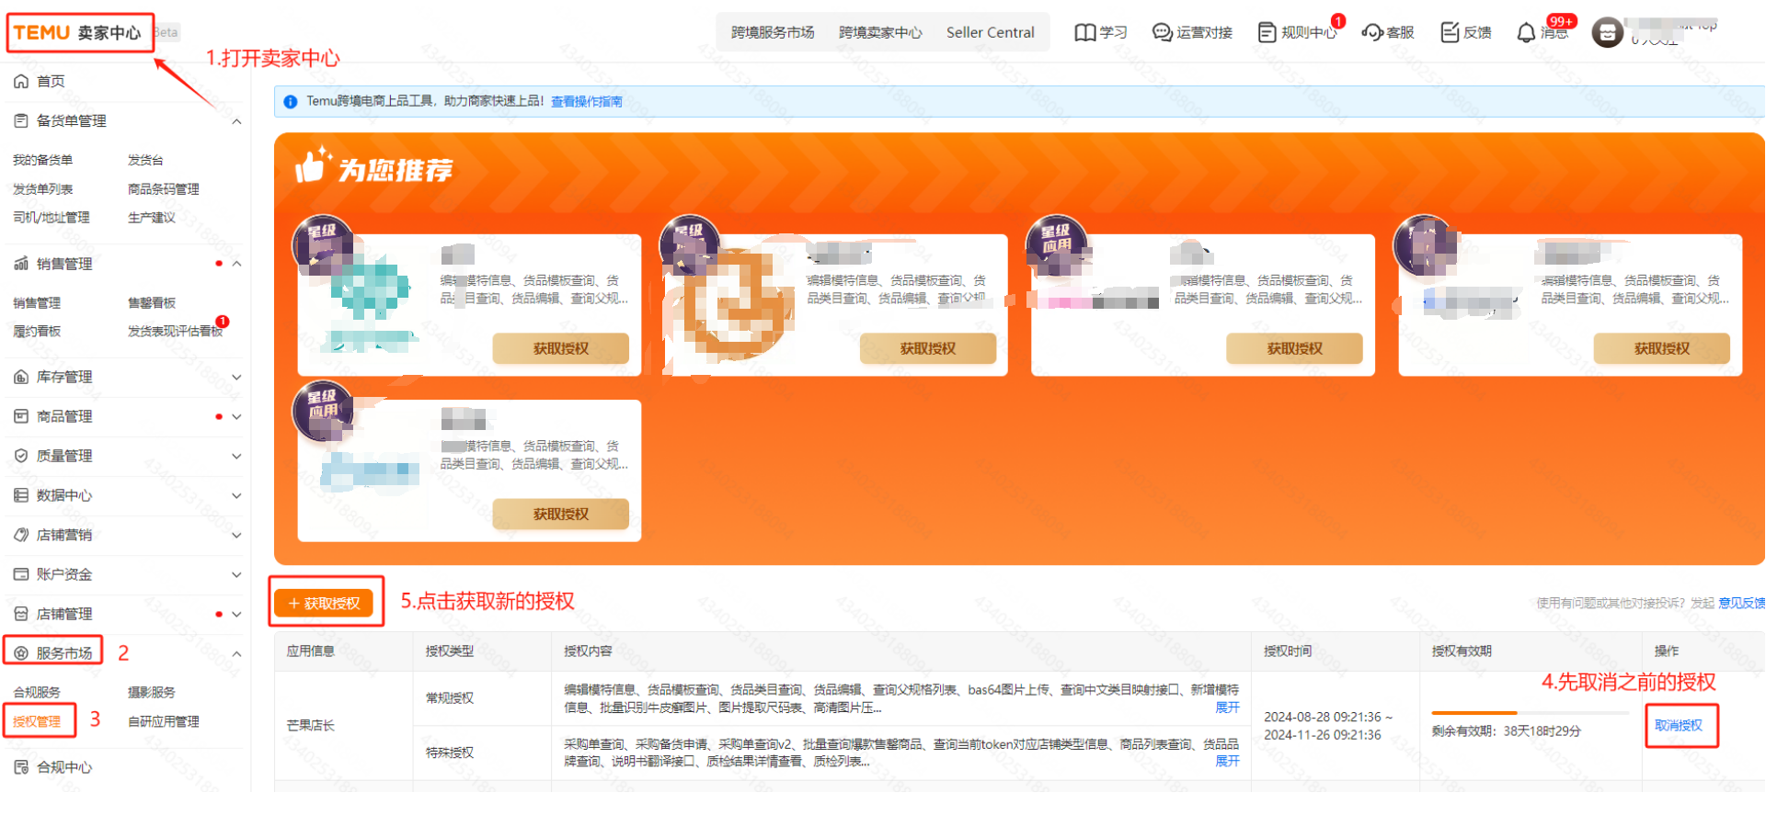Click the 服务市场 sidebar icon
Screen dimensions: 1766x815
(21, 653)
